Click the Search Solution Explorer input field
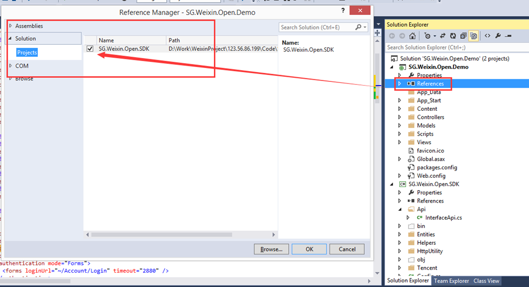Screen dimensions: 529x287 (x=457, y=47)
